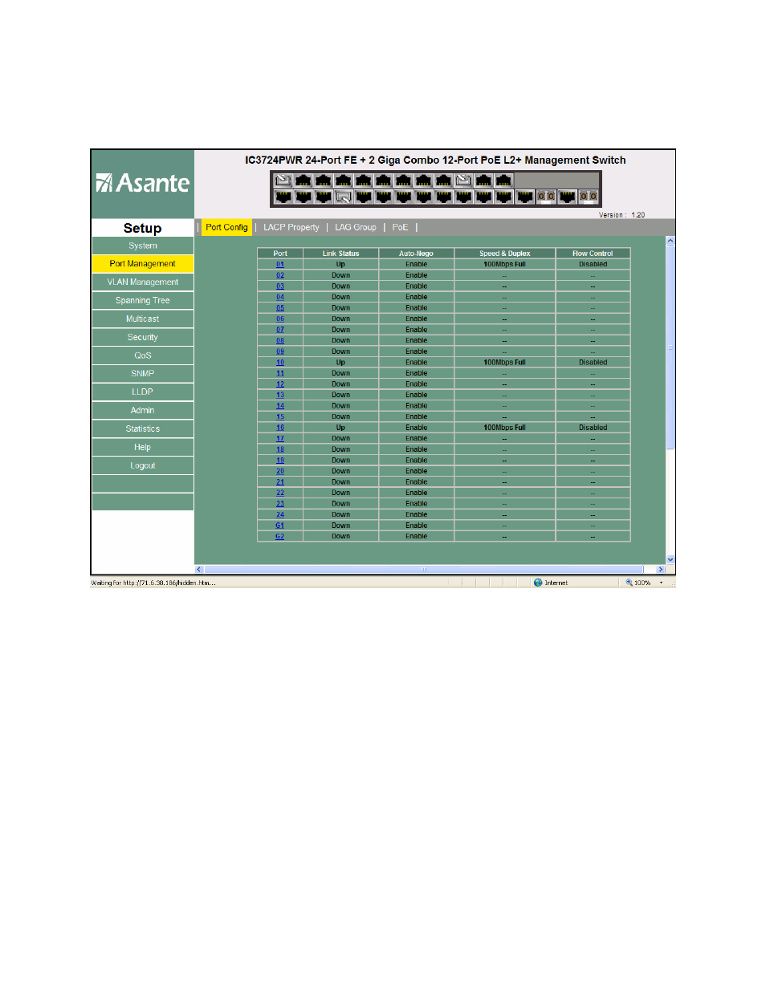Select Port Management in the sidebar
This screenshot has height=991, width=766.
[143, 263]
